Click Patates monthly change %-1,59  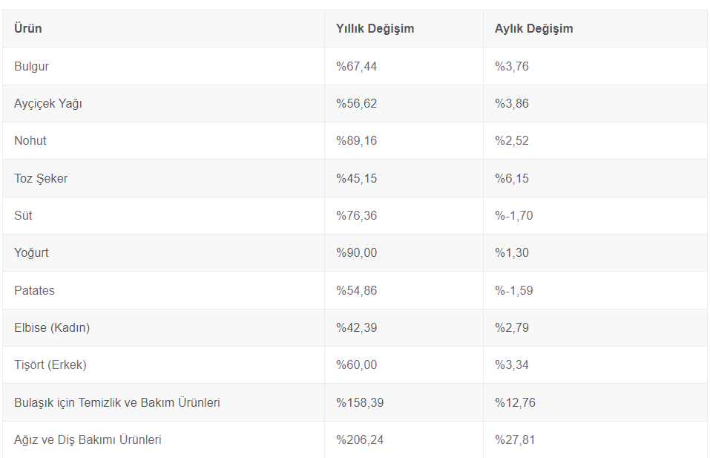click(513, 290)
